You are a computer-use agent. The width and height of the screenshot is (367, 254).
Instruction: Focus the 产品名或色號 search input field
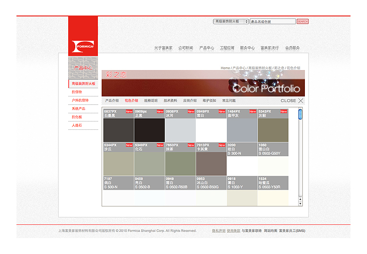[x=273, y=22]
